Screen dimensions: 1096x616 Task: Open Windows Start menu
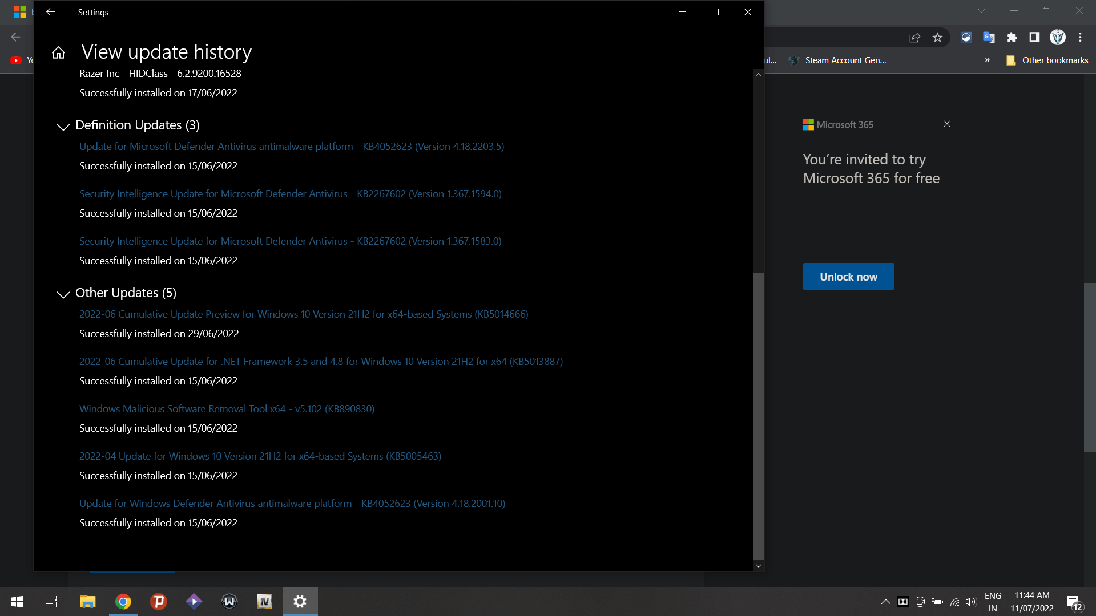pyautogui.click(x=17, y=602)
